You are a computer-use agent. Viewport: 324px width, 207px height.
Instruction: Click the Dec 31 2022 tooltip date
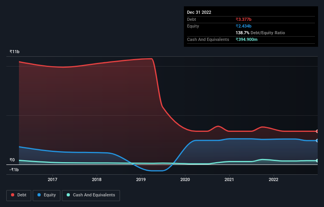point(199,12)
